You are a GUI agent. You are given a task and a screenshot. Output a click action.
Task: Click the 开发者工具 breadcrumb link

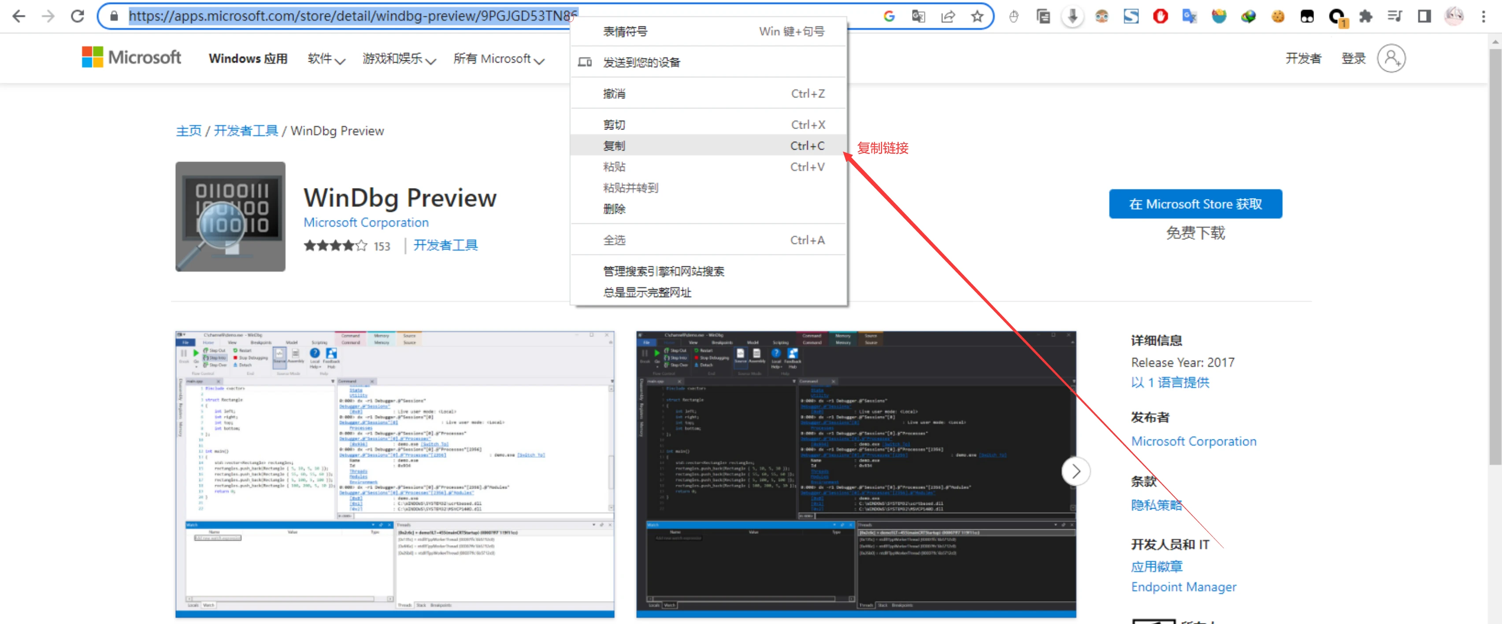coord(245,130)
